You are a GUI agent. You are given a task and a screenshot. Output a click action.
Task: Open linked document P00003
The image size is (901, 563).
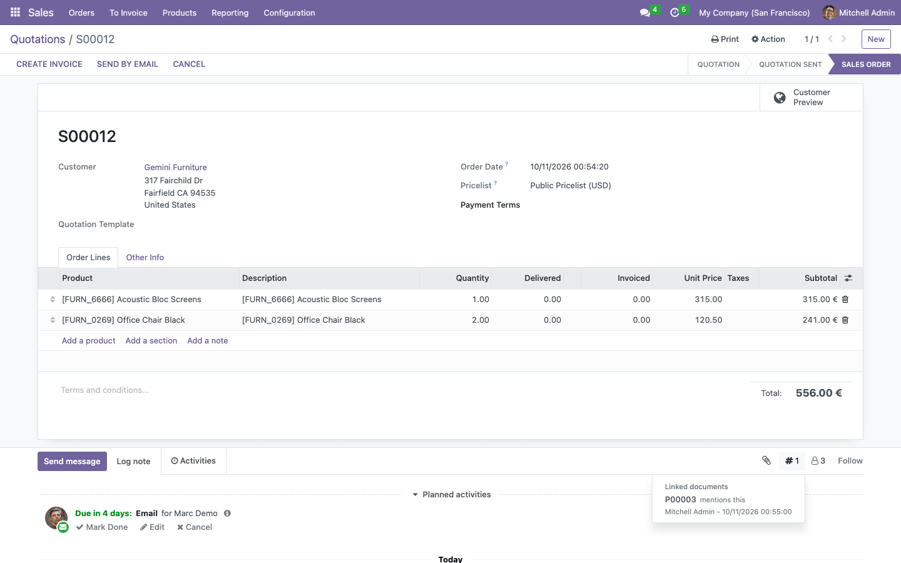(x=681, y=500)
